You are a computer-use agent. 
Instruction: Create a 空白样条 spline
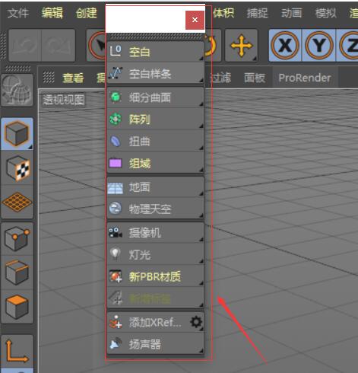[155, 74]
